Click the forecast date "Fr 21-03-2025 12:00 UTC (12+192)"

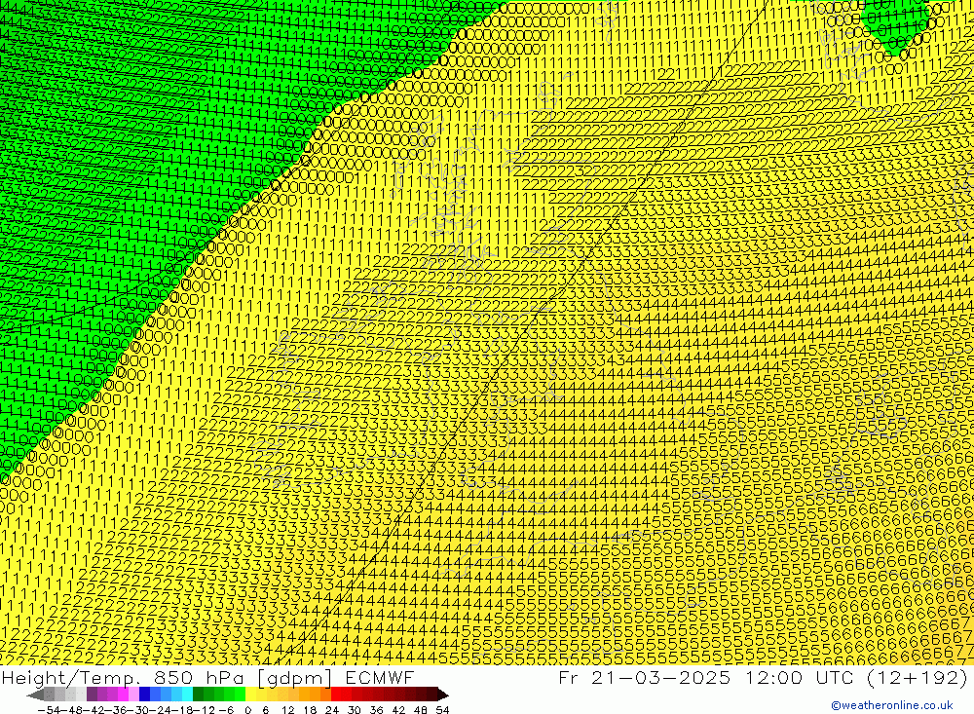[764, 677]
